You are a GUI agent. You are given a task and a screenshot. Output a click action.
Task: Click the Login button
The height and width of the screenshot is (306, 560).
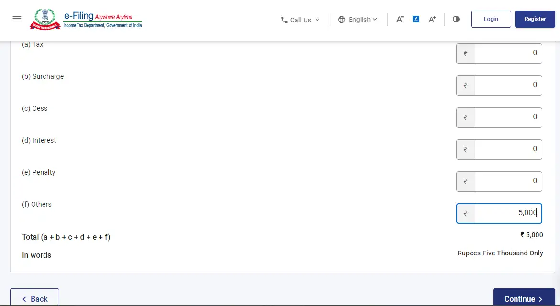click(491, 19)
